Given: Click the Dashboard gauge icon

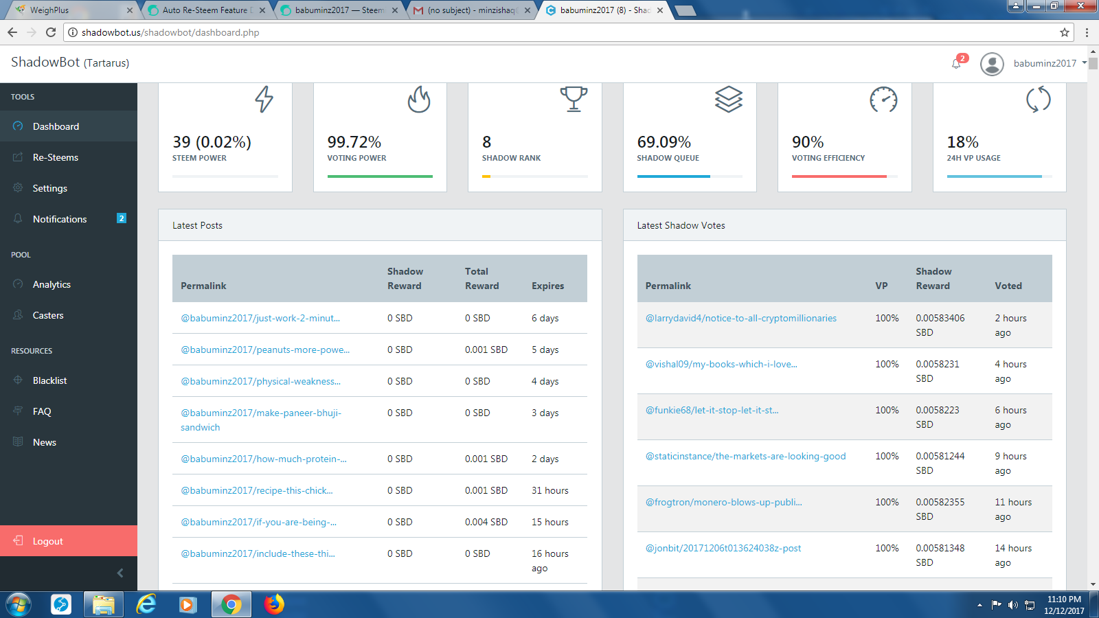Looking at the screenshot, I should point(18,126).
